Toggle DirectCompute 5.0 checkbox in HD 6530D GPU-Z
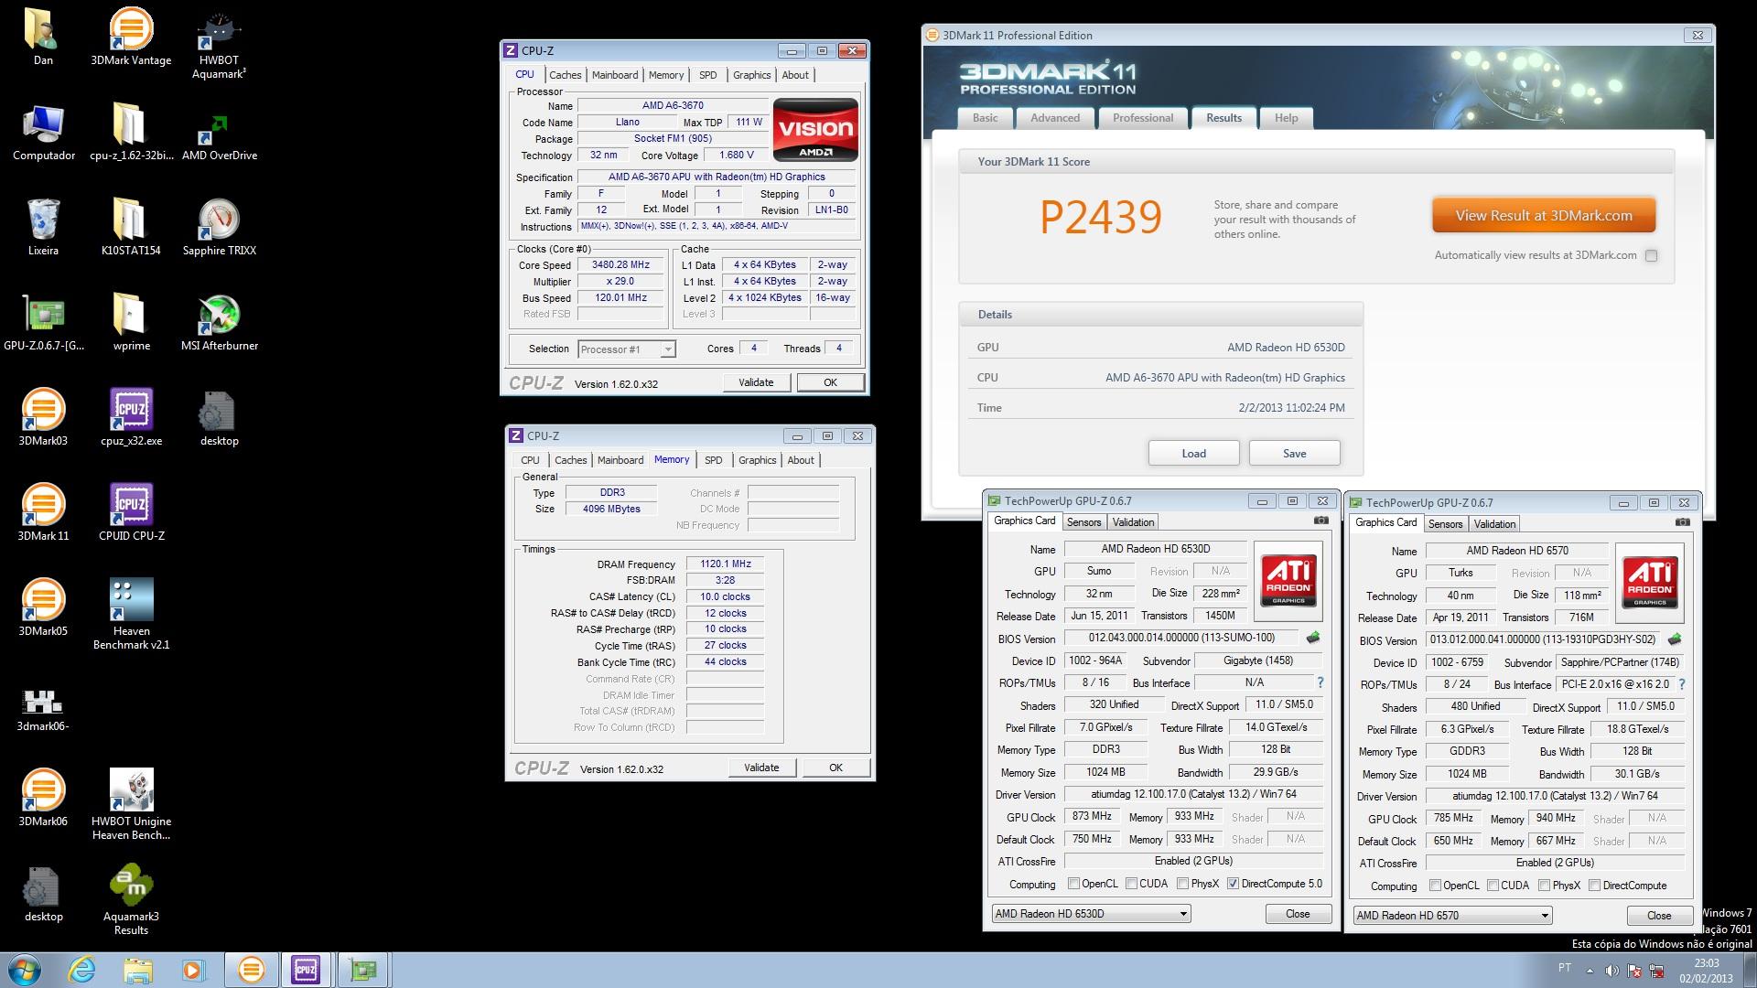Image resolution: width=1757 pixels, height=988 pixels. [x=1233, y=884]
